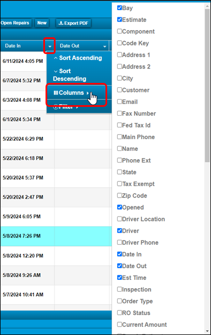Select the row dated 5/9/2024 6:05 PM
The image size is (211, 335).
tap(56, 217)
